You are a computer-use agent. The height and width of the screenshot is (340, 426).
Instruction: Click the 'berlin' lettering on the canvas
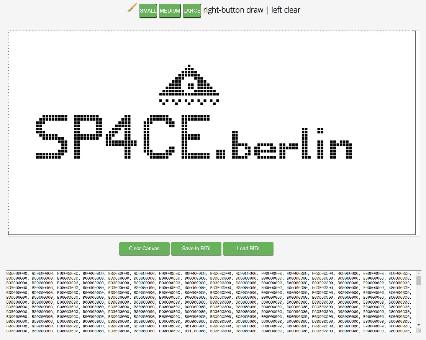click(292, 143)
